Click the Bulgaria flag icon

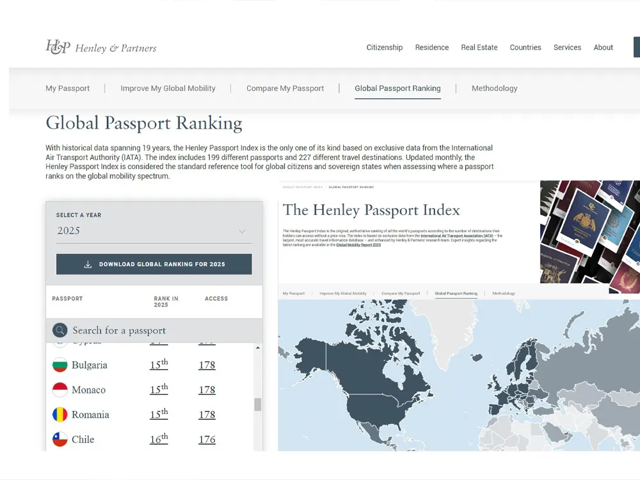coord(60,365)
